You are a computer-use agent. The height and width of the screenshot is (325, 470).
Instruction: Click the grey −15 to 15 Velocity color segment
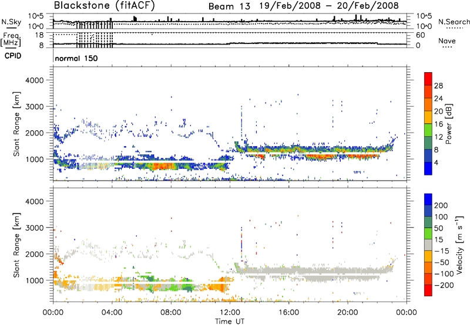(428, 245)
